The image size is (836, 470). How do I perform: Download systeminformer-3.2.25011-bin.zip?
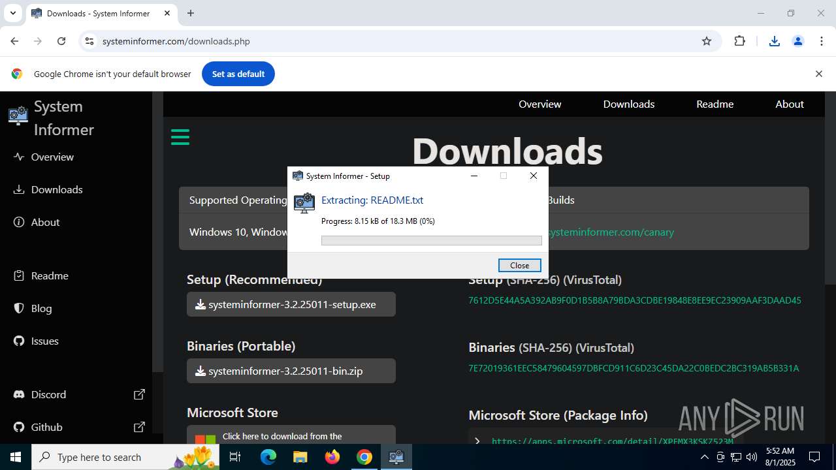point(291,371)
